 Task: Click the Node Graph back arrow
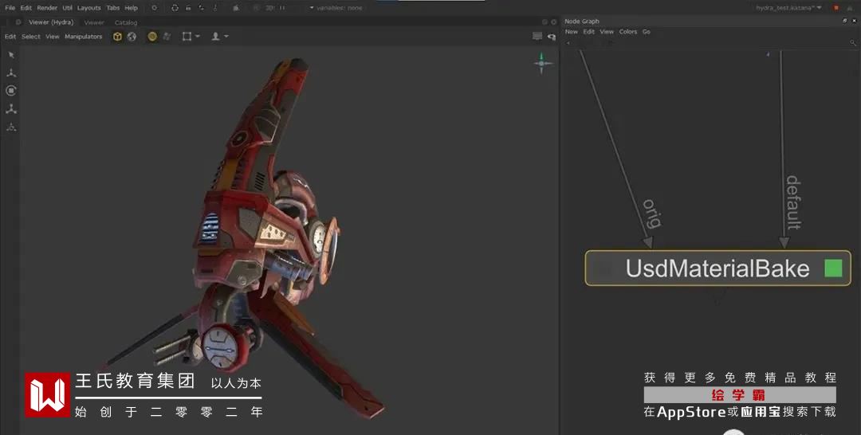568,43
